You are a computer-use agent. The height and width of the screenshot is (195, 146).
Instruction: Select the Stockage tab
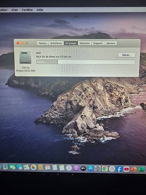point(71,43)
